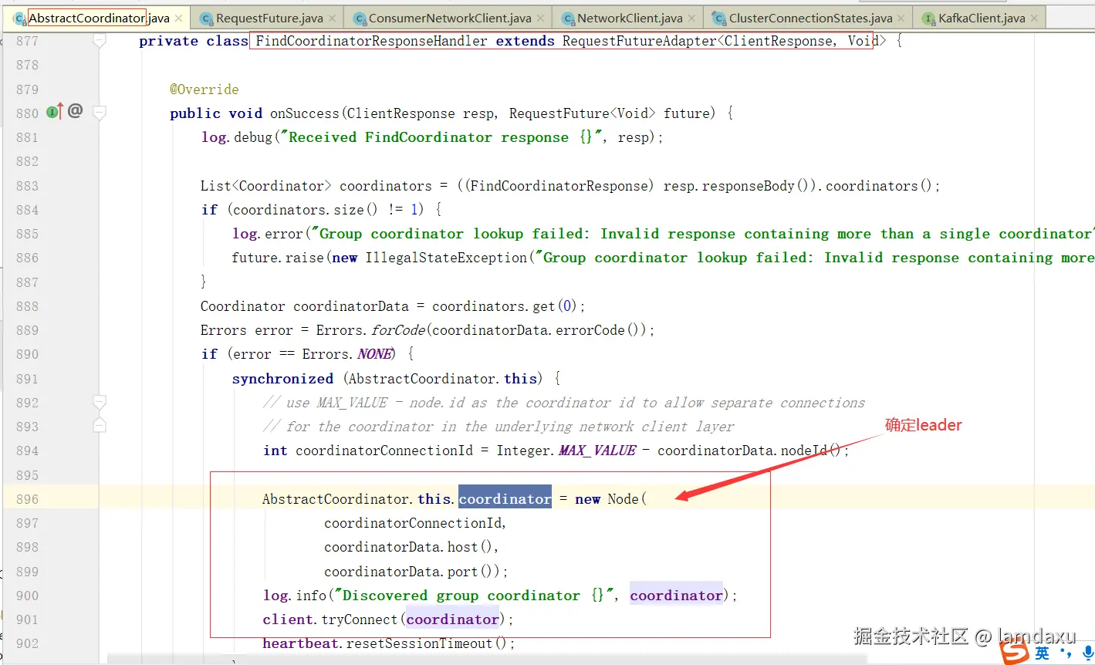1095x665 pixels.
Task: Close the NetworkClient.java tab
Action: click(692, 18)
